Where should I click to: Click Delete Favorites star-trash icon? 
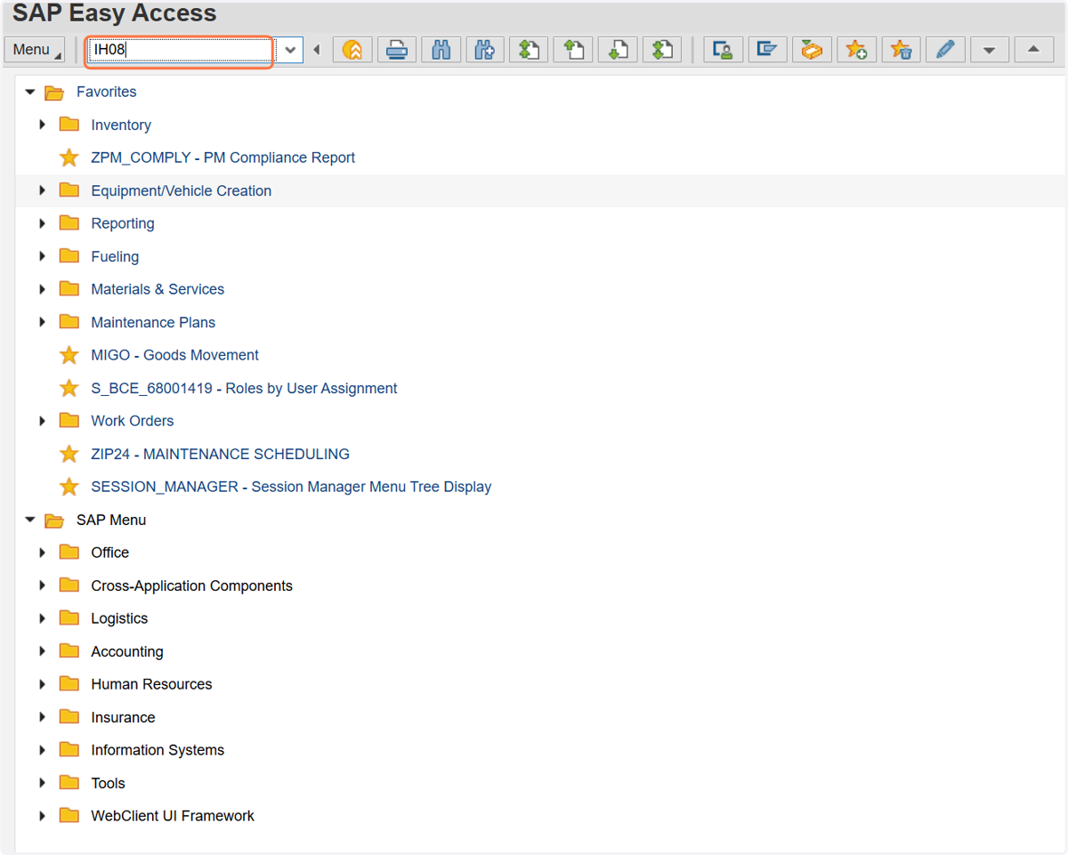[901, 50]
